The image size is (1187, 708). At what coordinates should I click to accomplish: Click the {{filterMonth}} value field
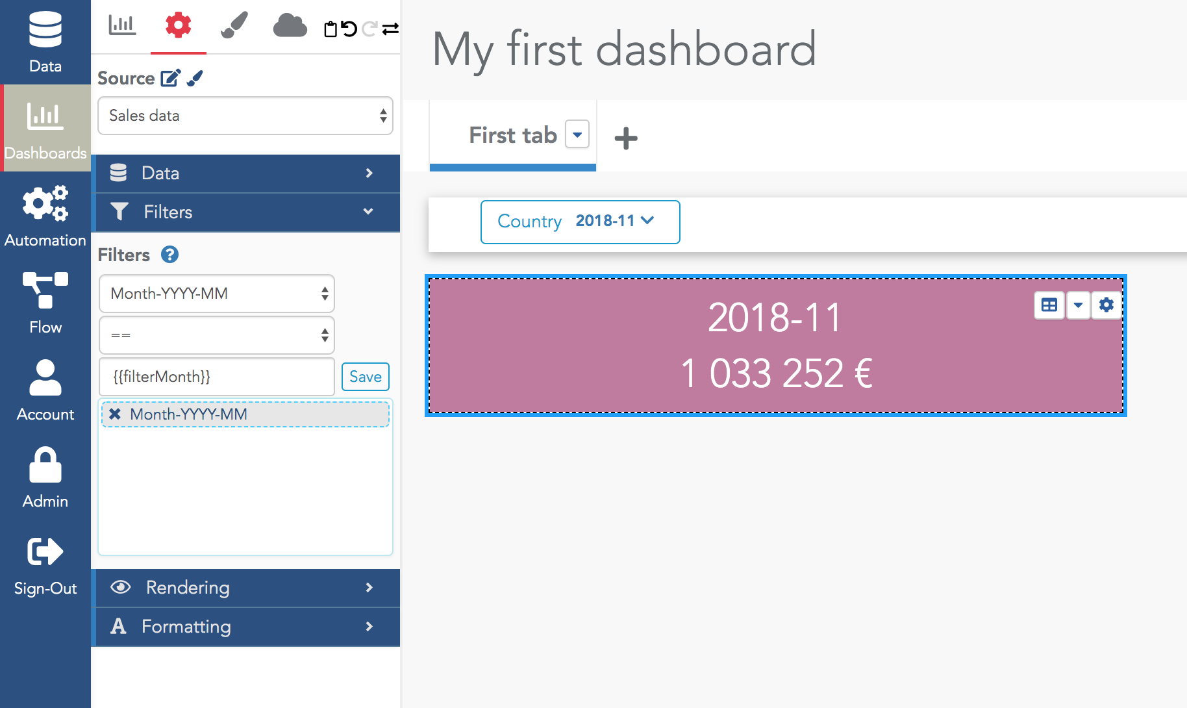[x=217, y=377]
